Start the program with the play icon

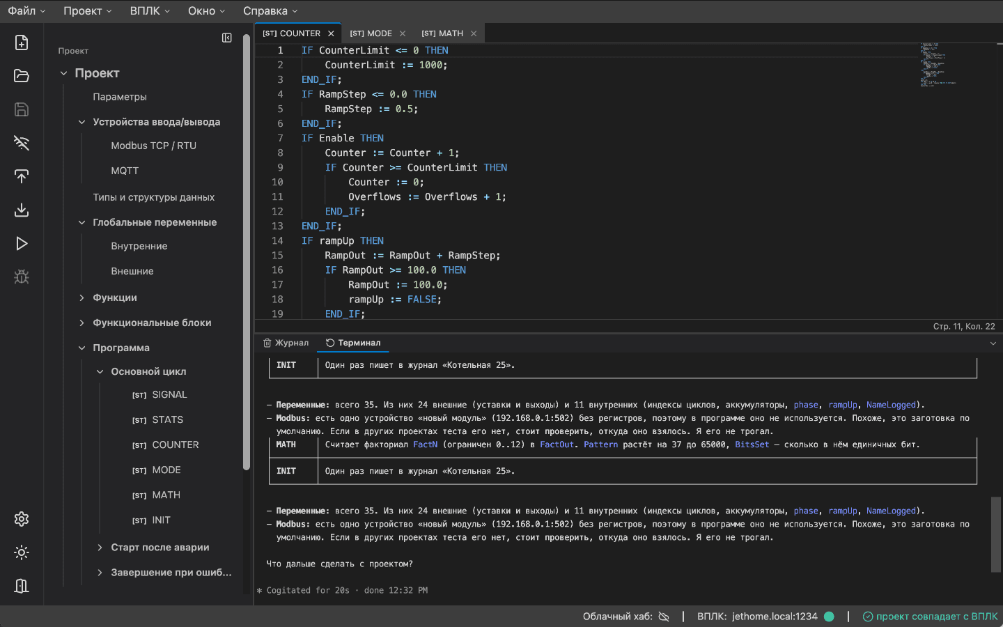tap(22, 243)
